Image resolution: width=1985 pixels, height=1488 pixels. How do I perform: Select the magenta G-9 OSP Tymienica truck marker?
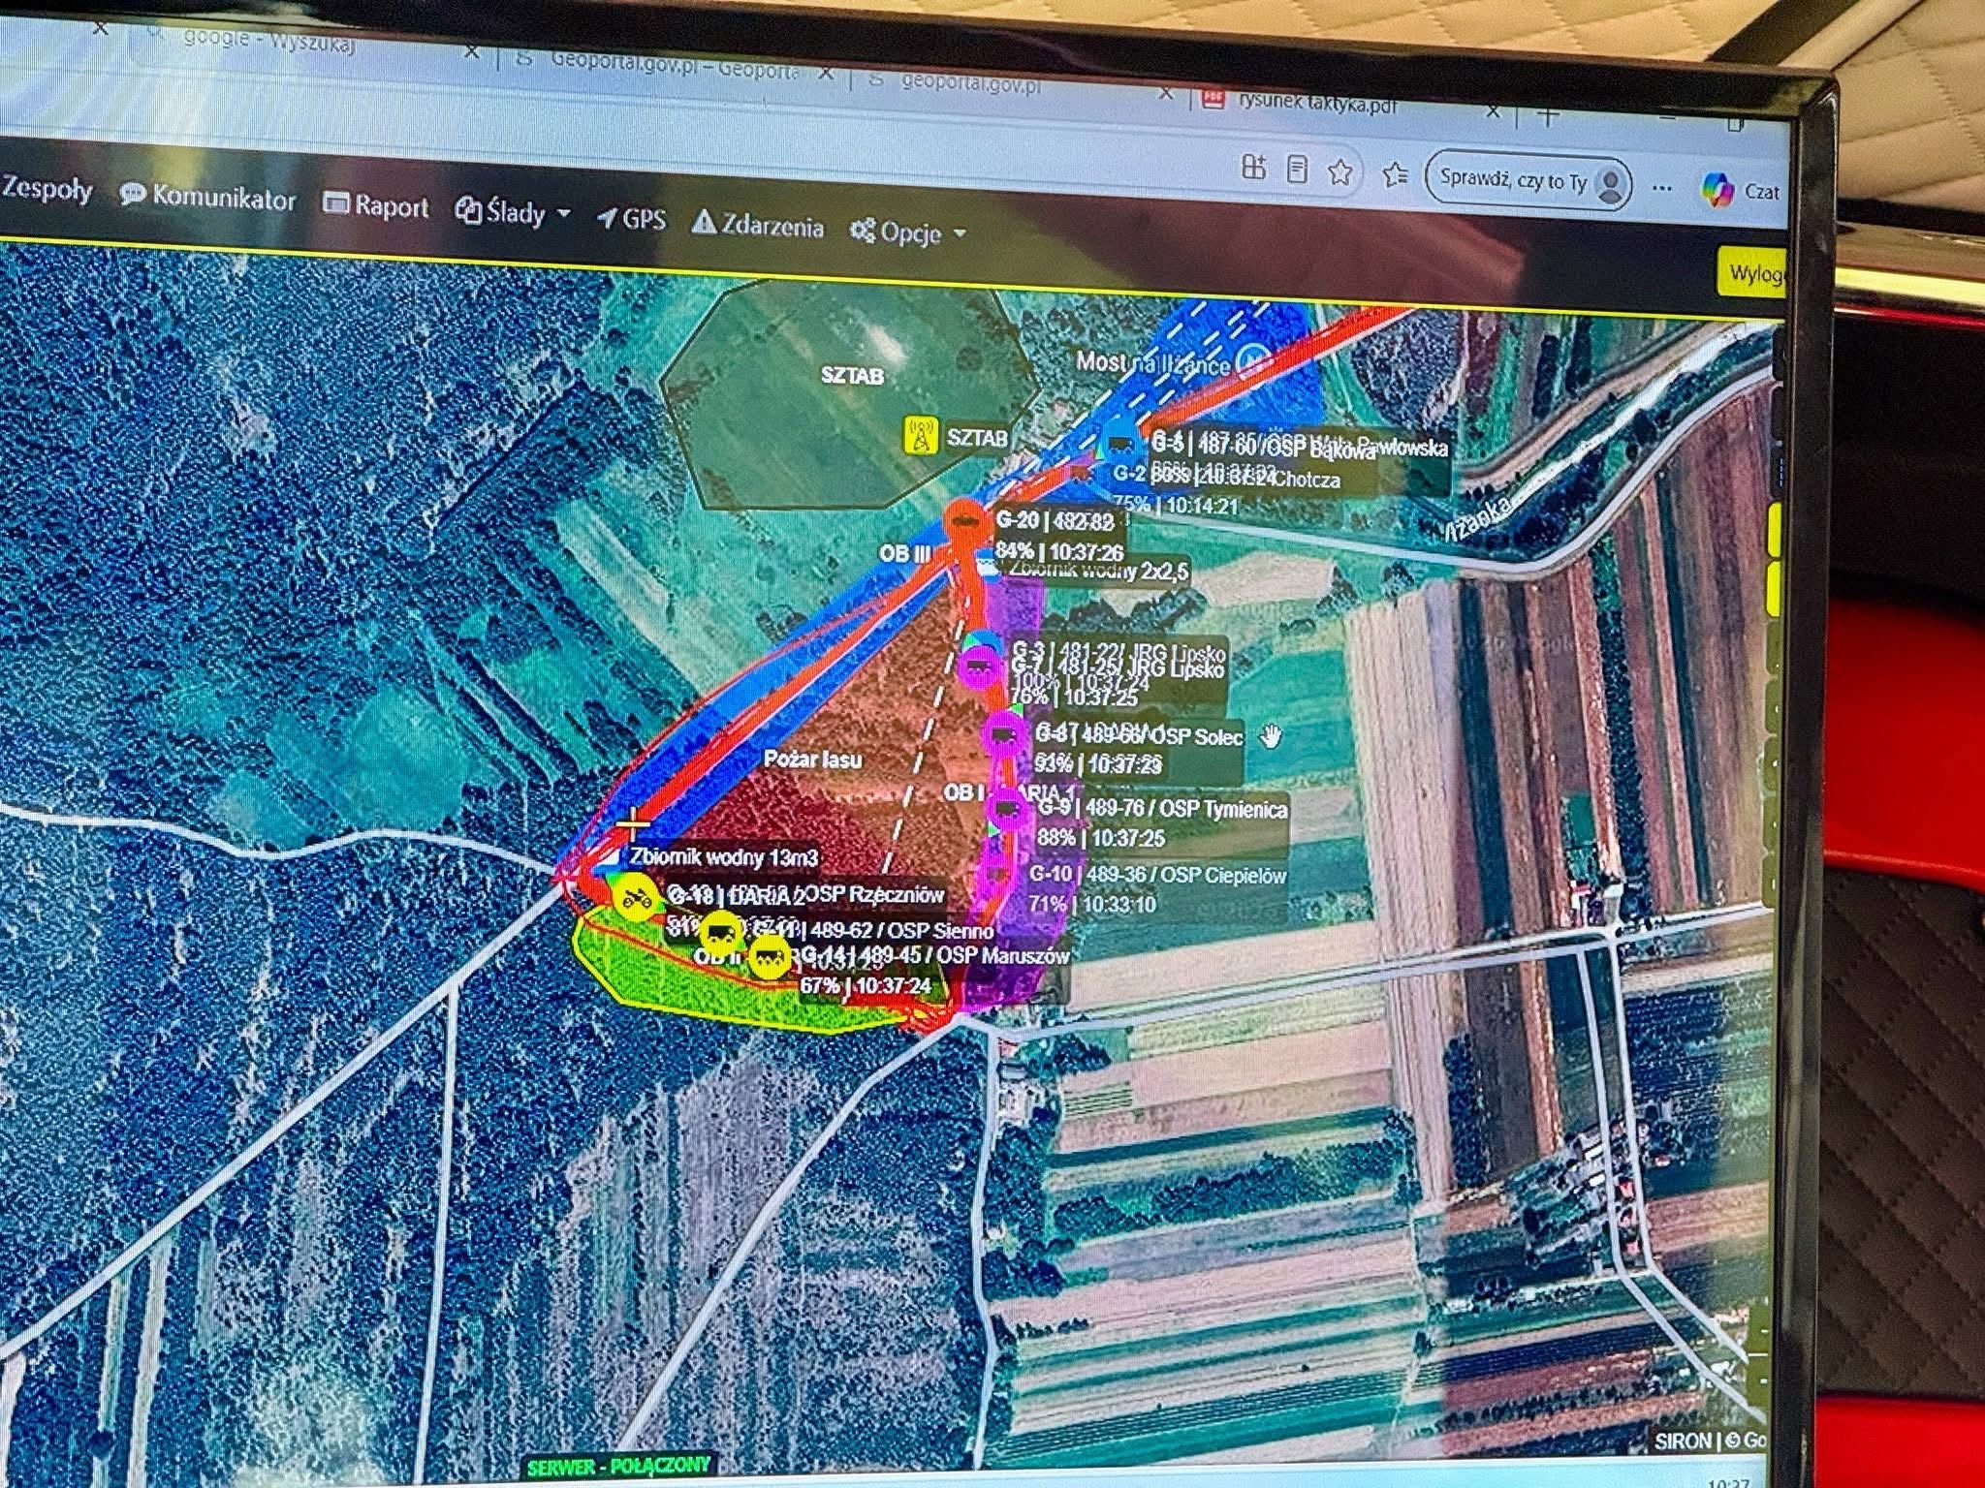coord(1008,808)
